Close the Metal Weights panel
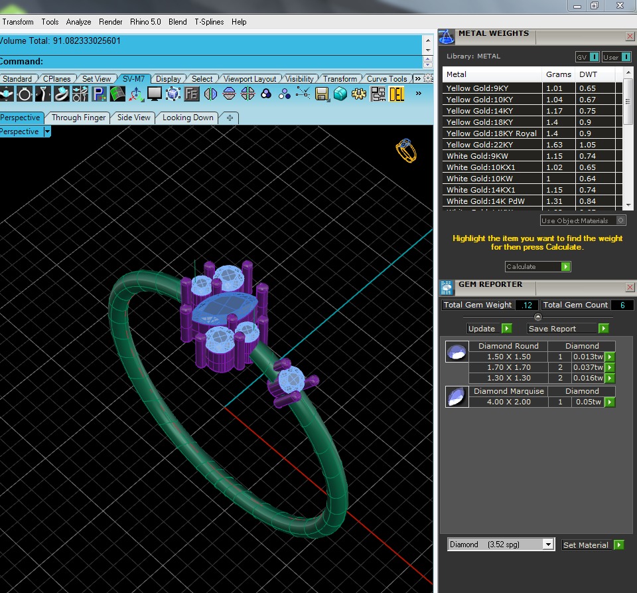This screenshot has height=593, width=637. point(630,37)
